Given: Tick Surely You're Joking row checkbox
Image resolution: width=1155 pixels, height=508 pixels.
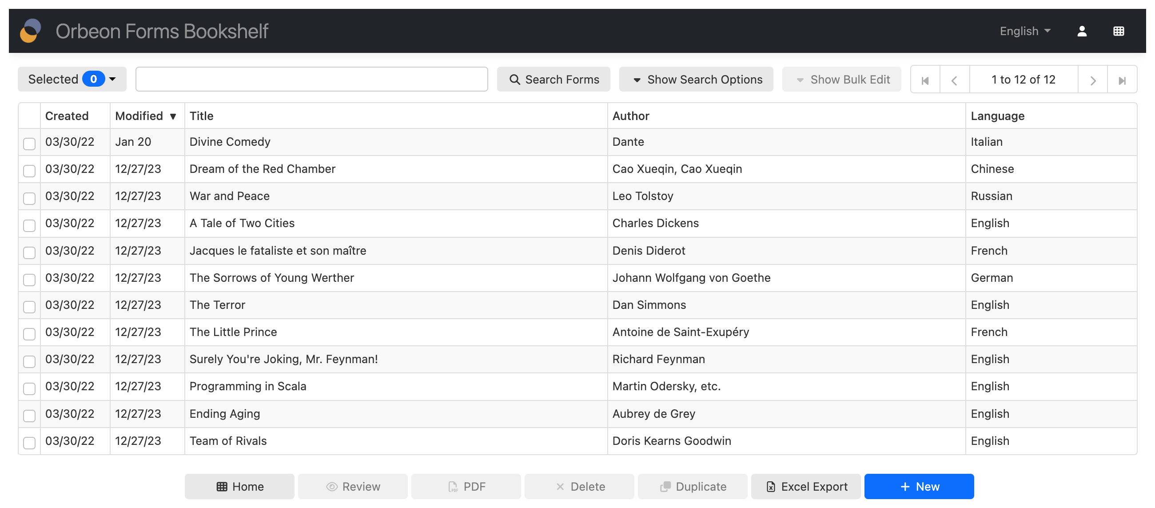Looking at the screenshot, I should [x=29, y=361].
